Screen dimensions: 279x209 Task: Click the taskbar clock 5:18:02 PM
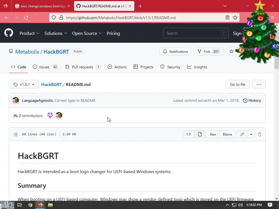254,205
